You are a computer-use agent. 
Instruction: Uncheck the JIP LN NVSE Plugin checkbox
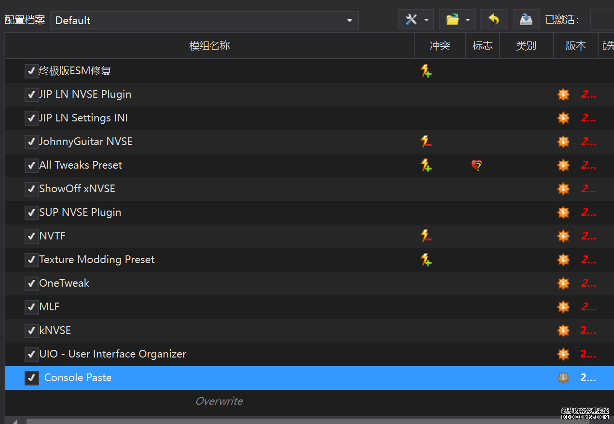pyautogui.click(x=31, y=94)
